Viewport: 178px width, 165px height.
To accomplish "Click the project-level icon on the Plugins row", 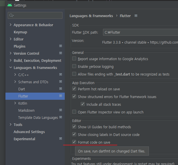I will pyautogui.click(x=61, y=46).
